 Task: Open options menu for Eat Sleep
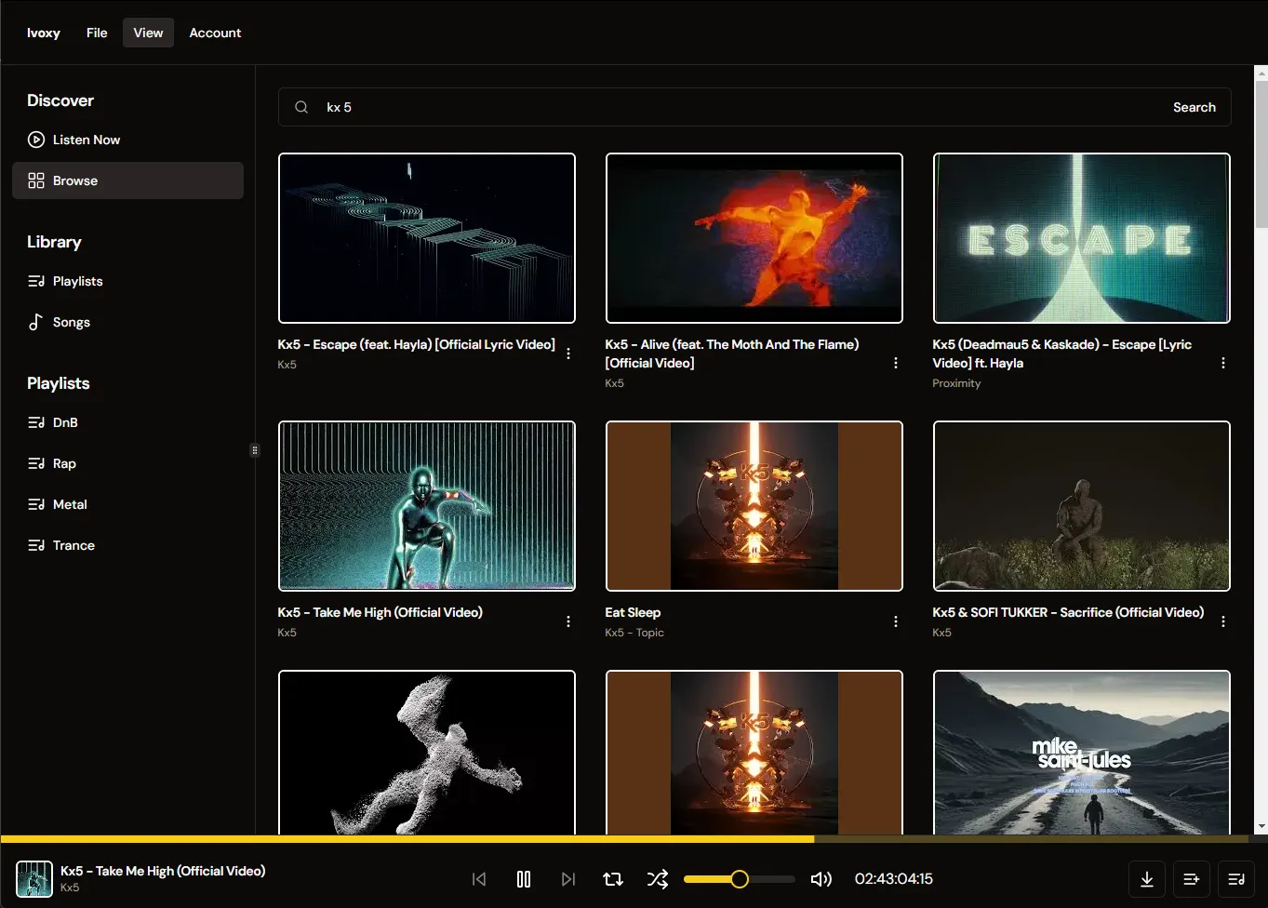pos(896,621)
